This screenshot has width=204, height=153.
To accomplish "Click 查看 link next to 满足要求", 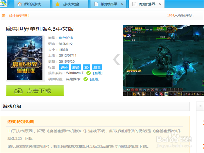I will click(95, 79).
